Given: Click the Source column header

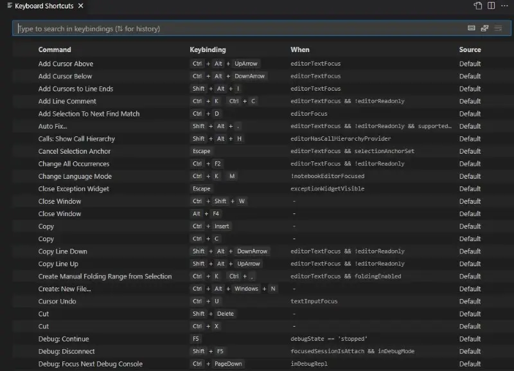Looking at the screenshot, I should (470, 50).
